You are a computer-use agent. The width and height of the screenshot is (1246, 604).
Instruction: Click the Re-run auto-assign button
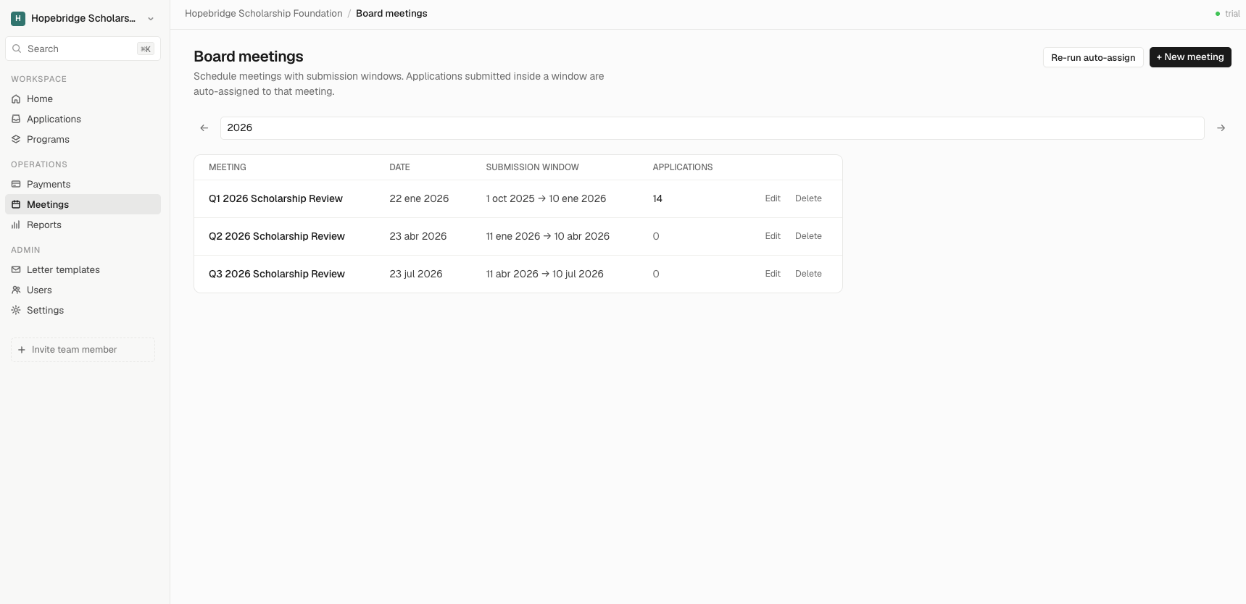[x=1093, y=57]
